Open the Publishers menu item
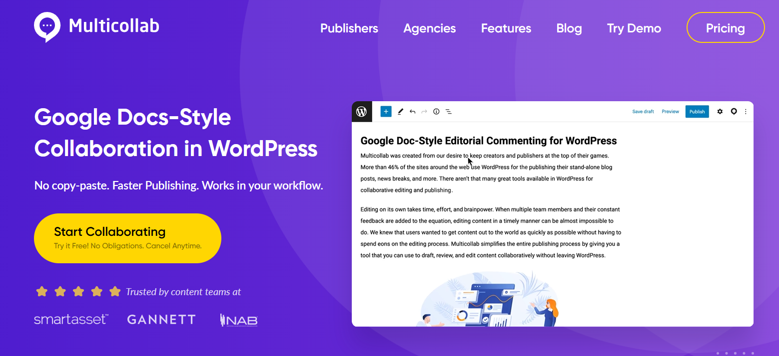779x356 pixels. [349, 28]
